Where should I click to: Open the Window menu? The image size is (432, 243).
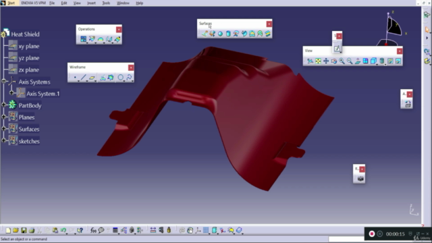(x=123, y=3)
